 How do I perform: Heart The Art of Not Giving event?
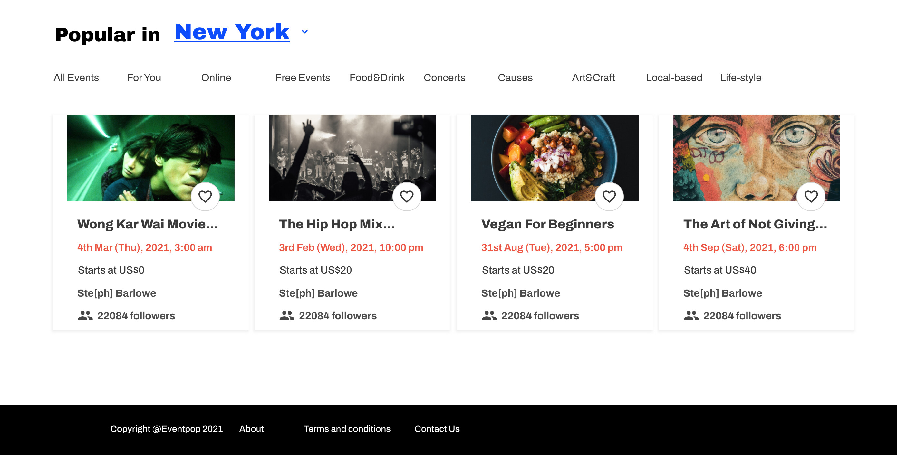pos(811,197)
